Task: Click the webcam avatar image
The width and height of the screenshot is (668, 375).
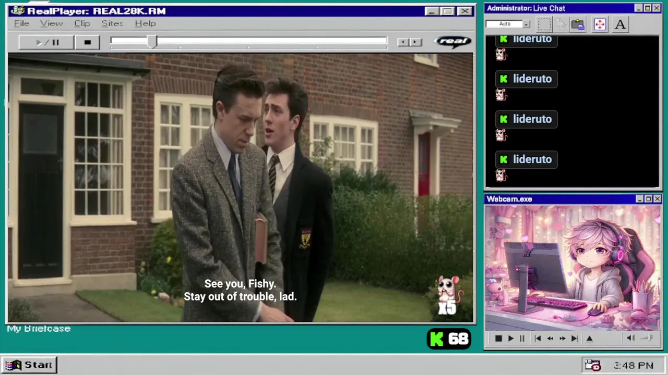Action: point(572,268)
